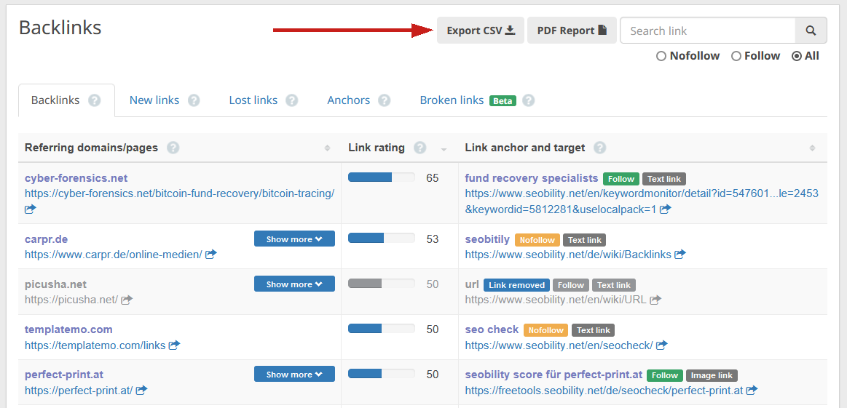Open help icon for Link anchor and target

click(x=599, y=148)
